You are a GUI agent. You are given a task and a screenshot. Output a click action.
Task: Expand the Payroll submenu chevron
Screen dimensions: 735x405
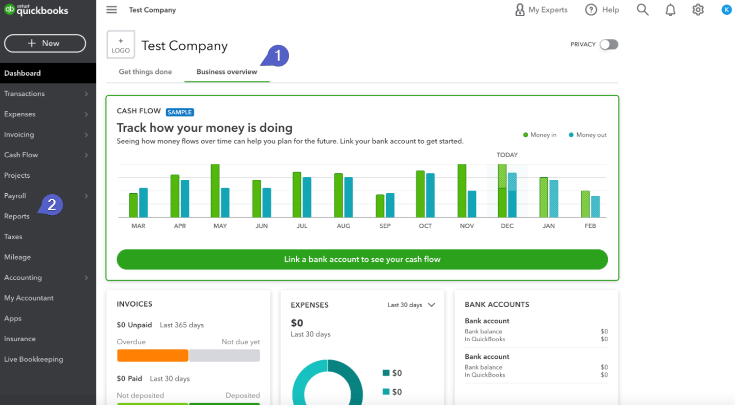tap(86, 196)
